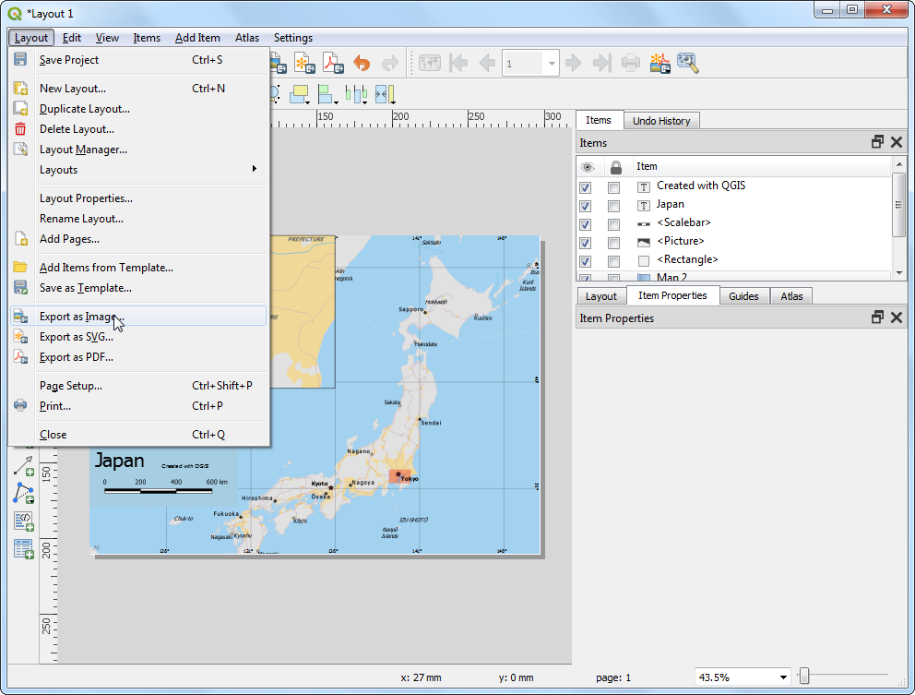Image resolution: width=915 pixels, height=695 pixels.
Task: Lock the Scalebar item
Action: (613, 223)
